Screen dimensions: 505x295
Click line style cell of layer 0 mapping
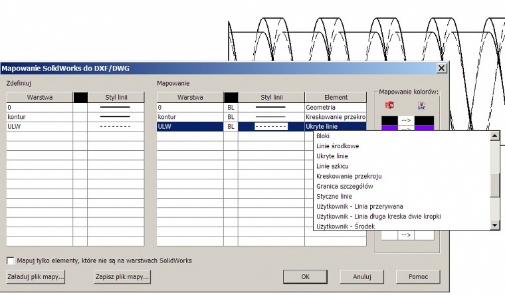pyautogui.click(x=271, y=107)
